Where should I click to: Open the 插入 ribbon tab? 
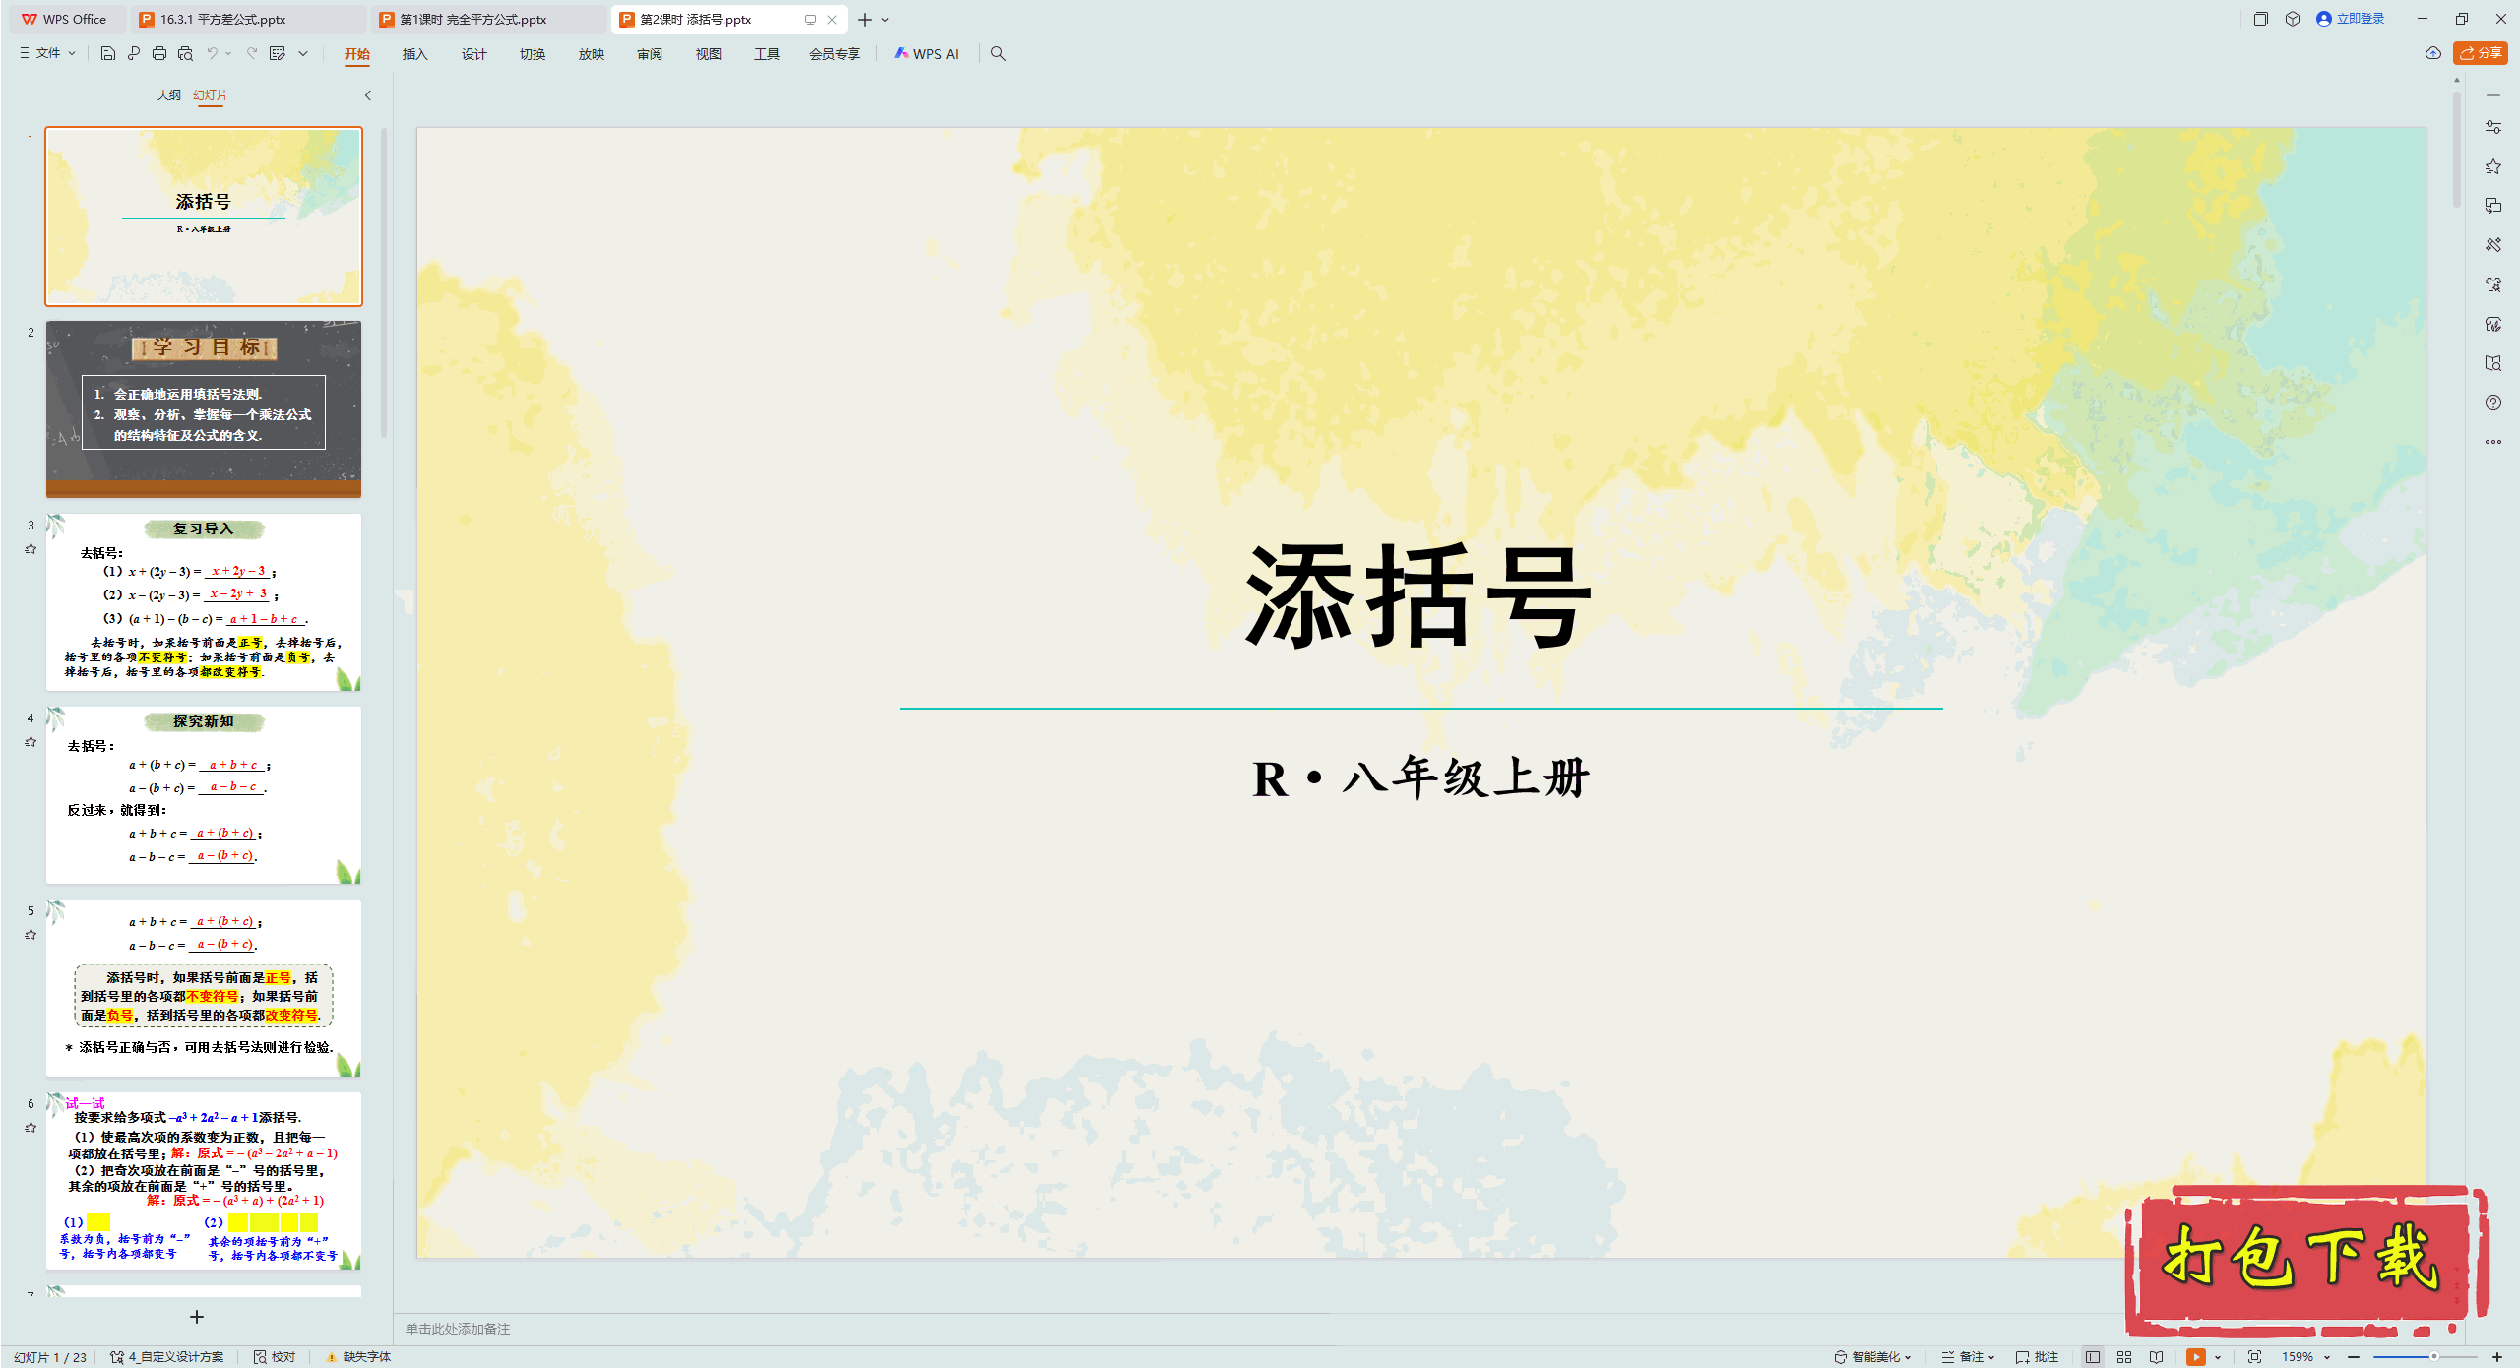(414, 54)
